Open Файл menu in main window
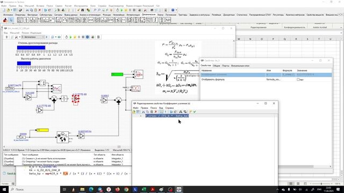 [x=4, y=6]
